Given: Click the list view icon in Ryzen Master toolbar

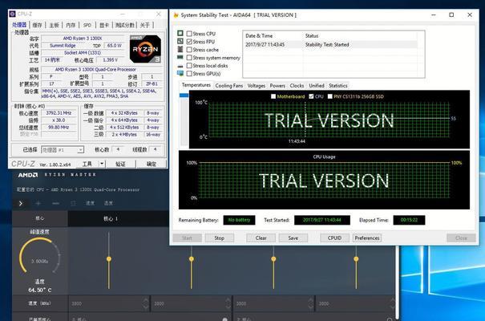Looking at the screenshot, I should (x=73, y=203).
